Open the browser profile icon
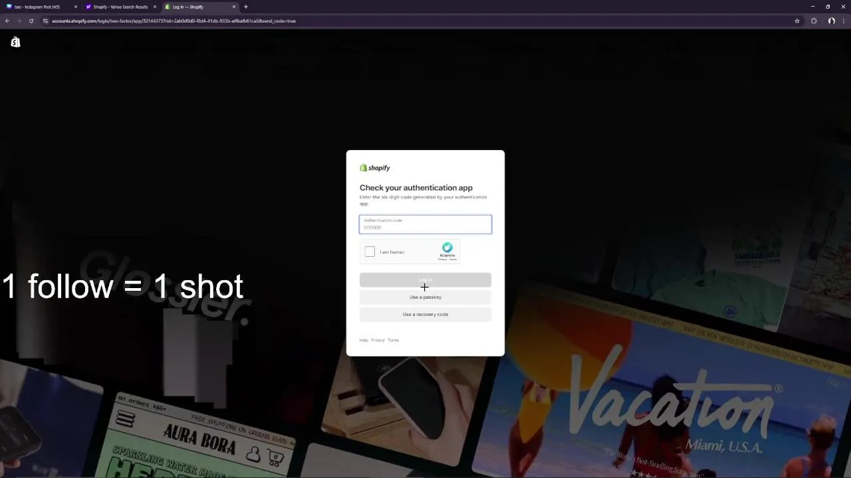The width and height of the screenshot is (851, 478). [x=831, y=21]
